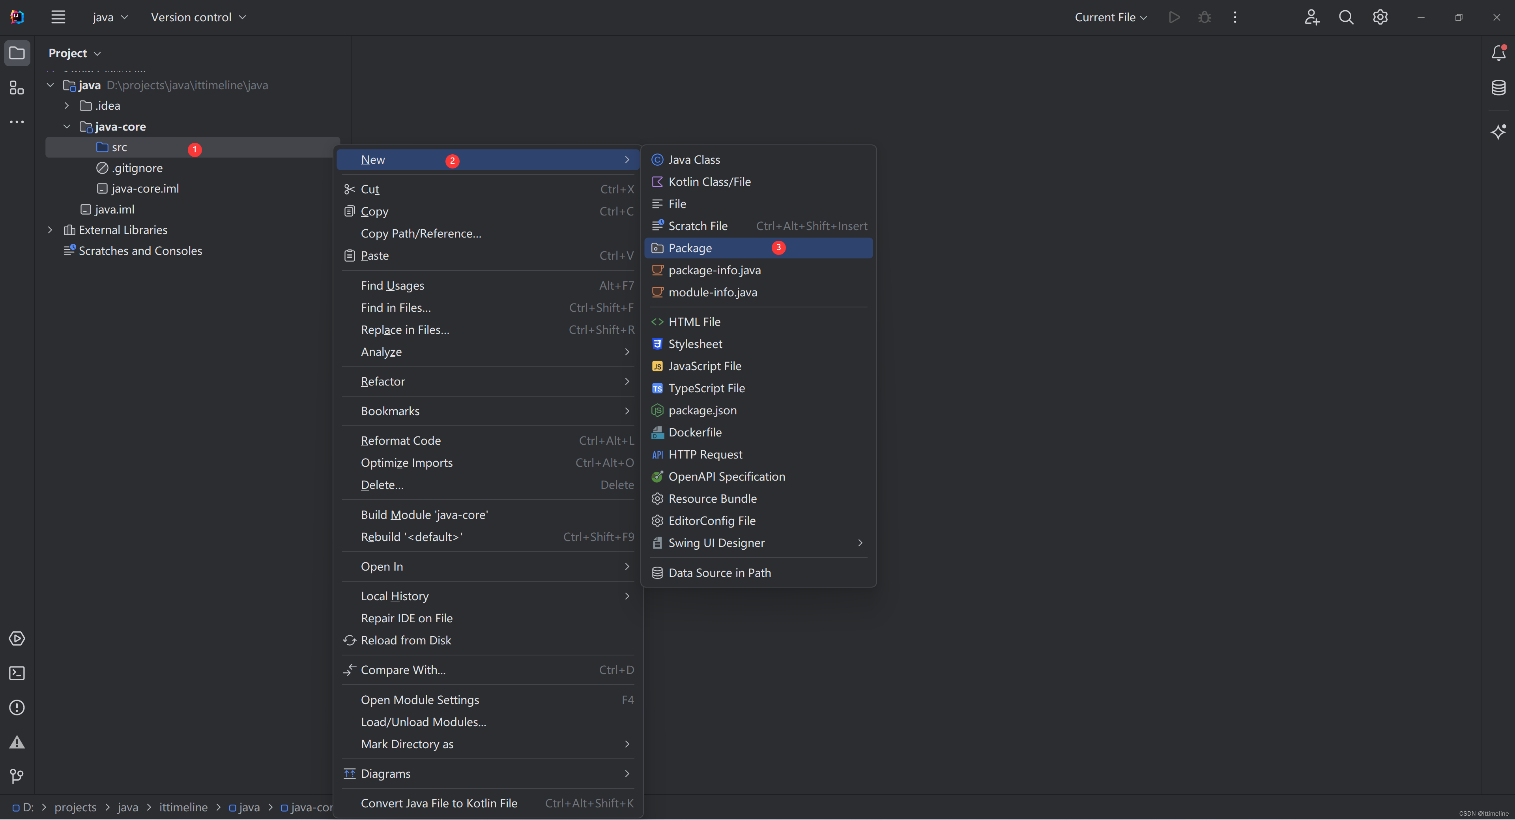Expand the .idea folder node
The width and height of the screenshot is (1515, 820).
(x=67, y=106)
